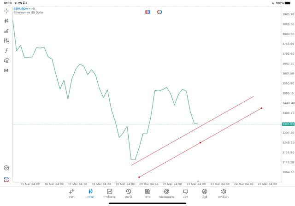Change chart type via candlestick icon
This screenshot has height=206, width=295.
tap(6, 21)
